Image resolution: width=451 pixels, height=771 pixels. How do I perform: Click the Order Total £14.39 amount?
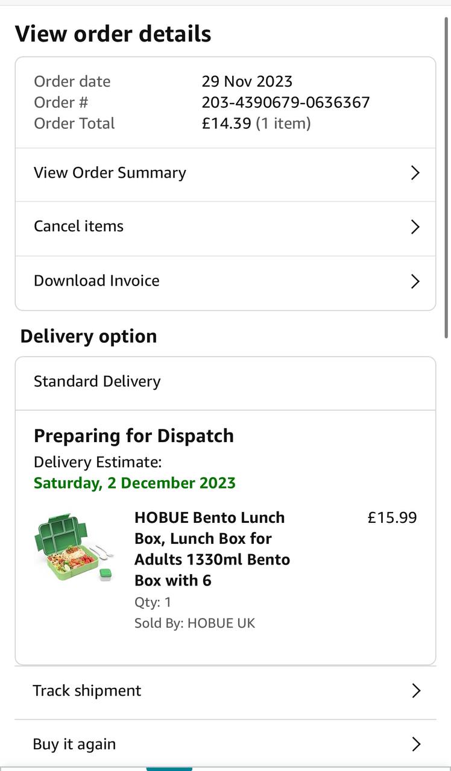pos(226,123)
